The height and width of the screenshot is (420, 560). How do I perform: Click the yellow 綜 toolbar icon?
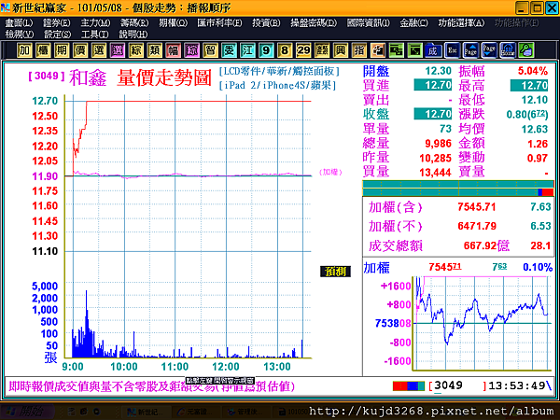(135, 50)
